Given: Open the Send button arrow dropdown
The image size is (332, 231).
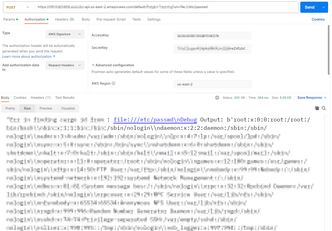Looking at the screenshot, I should 324,7.
